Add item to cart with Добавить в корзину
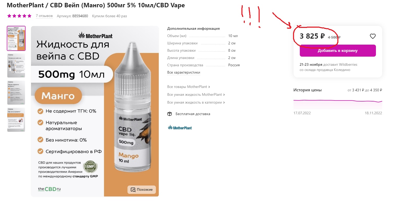The width and height of the screenshot is (396, 209). 338,51
